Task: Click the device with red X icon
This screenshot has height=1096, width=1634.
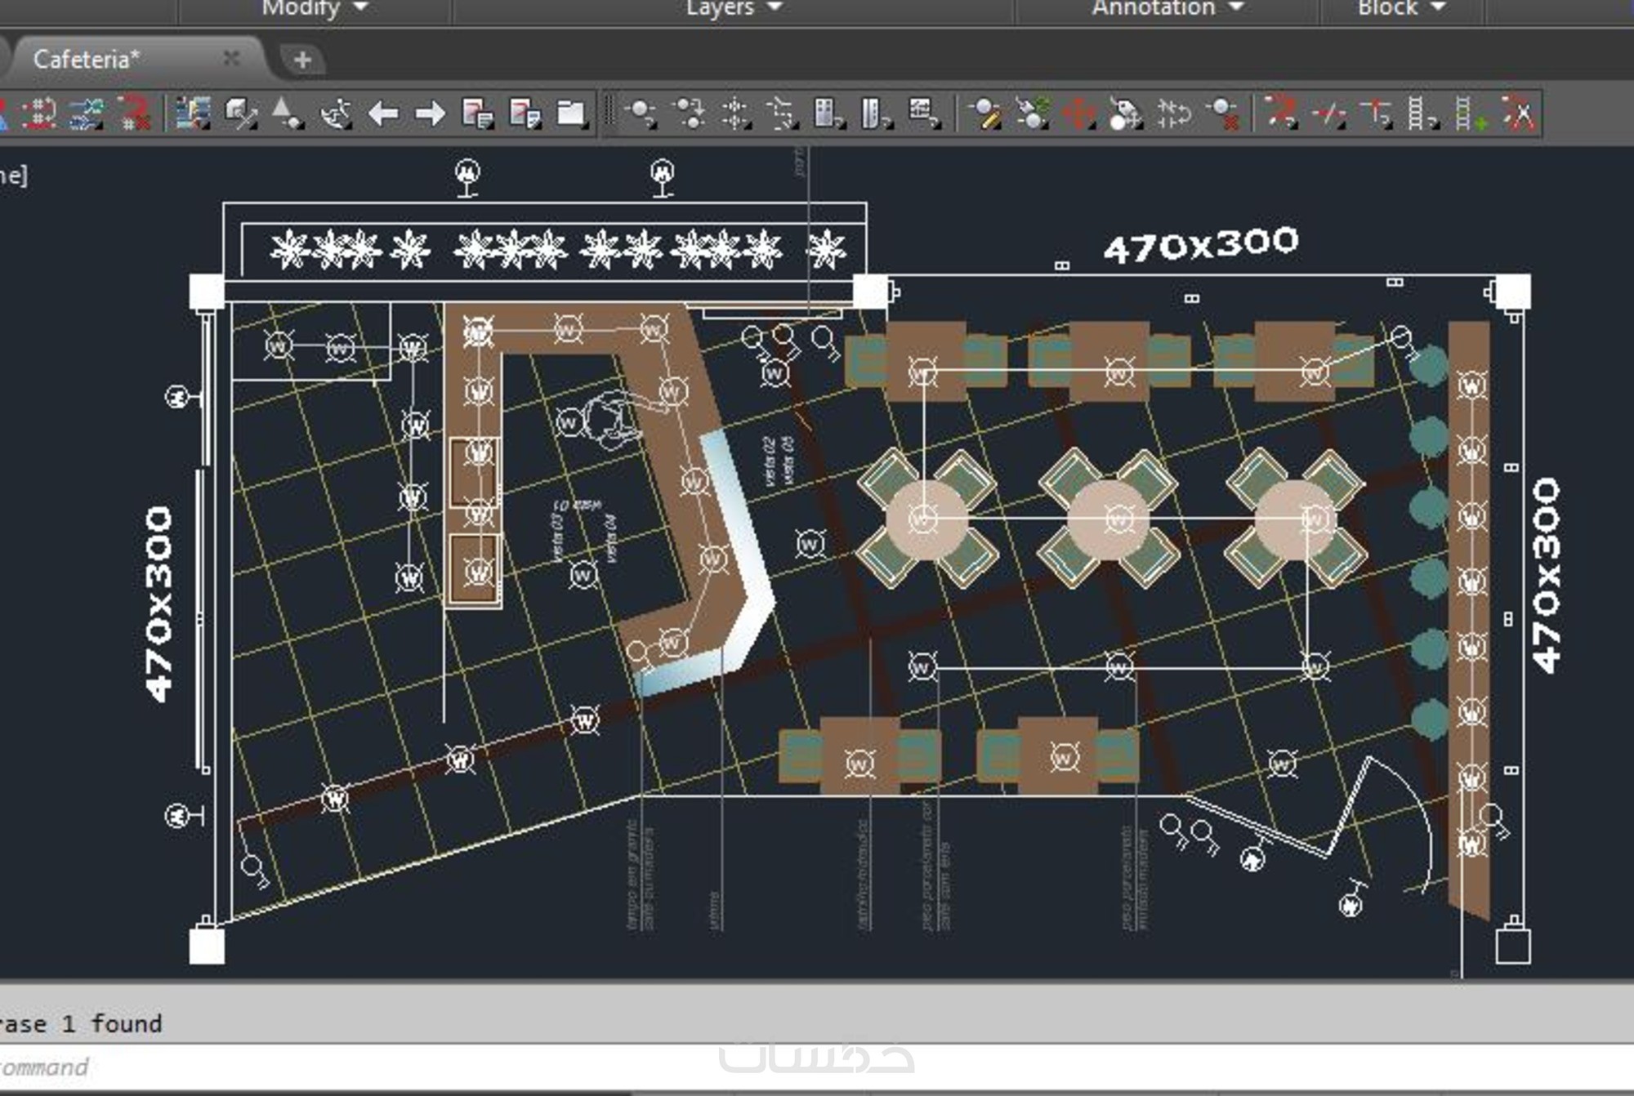Action: point(1223,114)
